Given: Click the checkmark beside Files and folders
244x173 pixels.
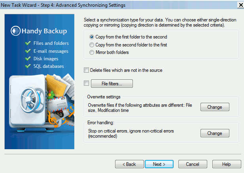Looking at the screenshot, I should 28,43.
